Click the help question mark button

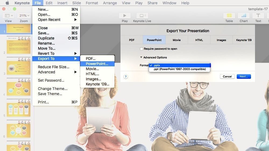pos(126,77)
